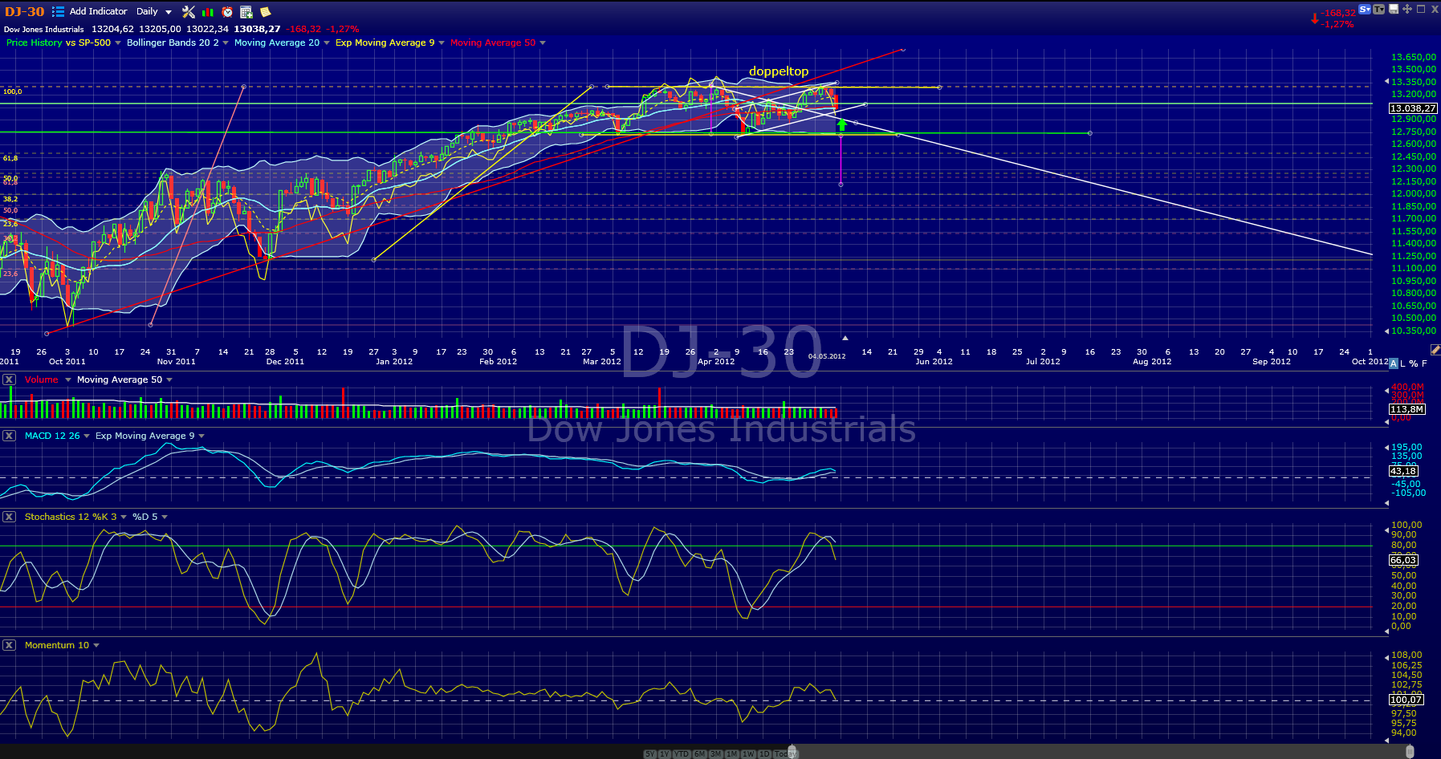Viewport: 1441px width, 759px height.
Task: Select the 1D range button
Action: [x=764, y=754]
